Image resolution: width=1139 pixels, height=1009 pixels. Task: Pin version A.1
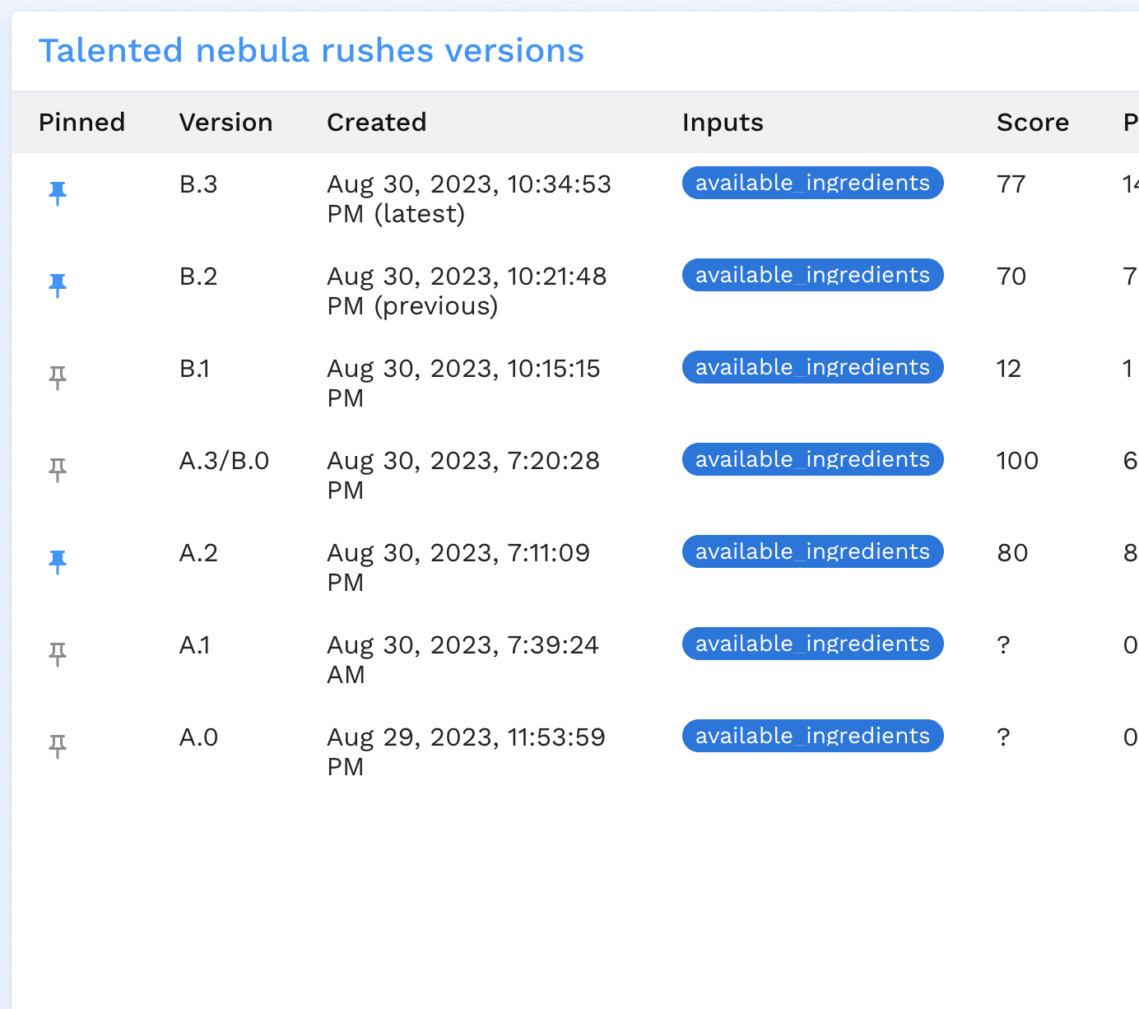(57, 654)
